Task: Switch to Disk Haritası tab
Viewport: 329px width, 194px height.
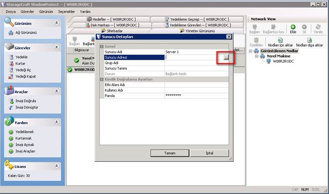Action: (112, 25)
